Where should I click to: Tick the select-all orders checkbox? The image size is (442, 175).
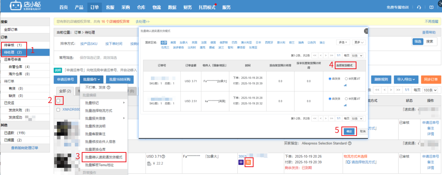(58, 101)
